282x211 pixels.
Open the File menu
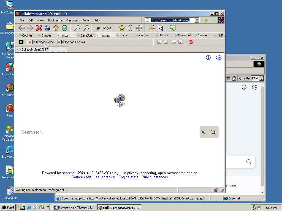click(x=22, y=20)
